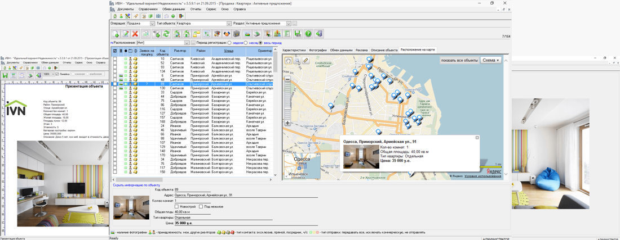620x240 pixels.
Task: Click the 'Район' column header
Action: pyautogui.click(x=201, y=51)
